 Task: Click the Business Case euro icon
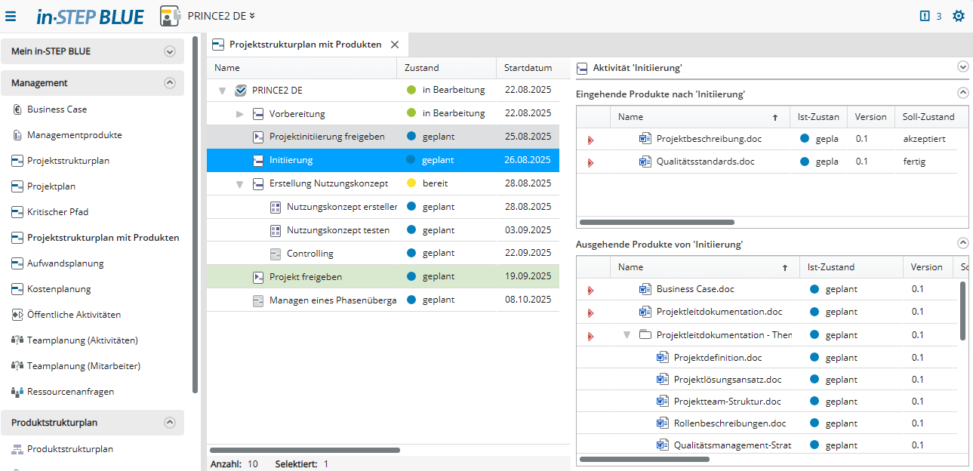[x=17, y=109]
